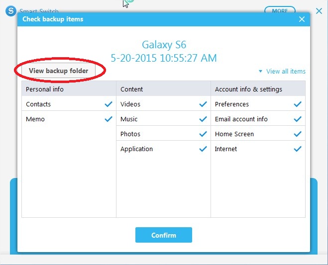This screenshot has height=265, width=328.
Task: Select the Application row label
Action: click(x=136, y=149)
